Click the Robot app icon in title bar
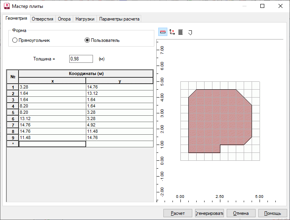Screen dimensions: 290x220 coord(6,6)
